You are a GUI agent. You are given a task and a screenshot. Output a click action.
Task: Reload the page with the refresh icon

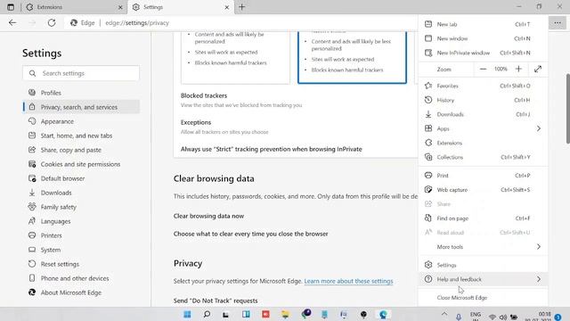pos(52,22)
